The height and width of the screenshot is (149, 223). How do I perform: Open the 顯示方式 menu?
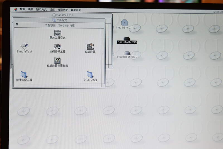pyautogui.click(x=41, y=10)
